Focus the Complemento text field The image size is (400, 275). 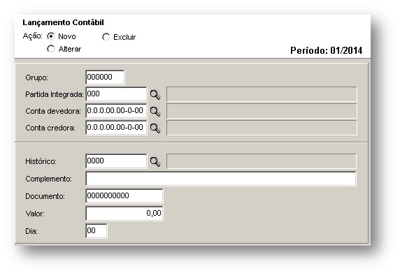tap(221, 179)
